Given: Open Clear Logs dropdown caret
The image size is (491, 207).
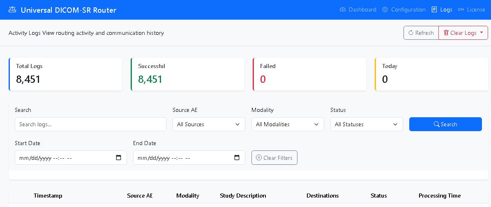Looking at the screenshot, I should (482, 32).
